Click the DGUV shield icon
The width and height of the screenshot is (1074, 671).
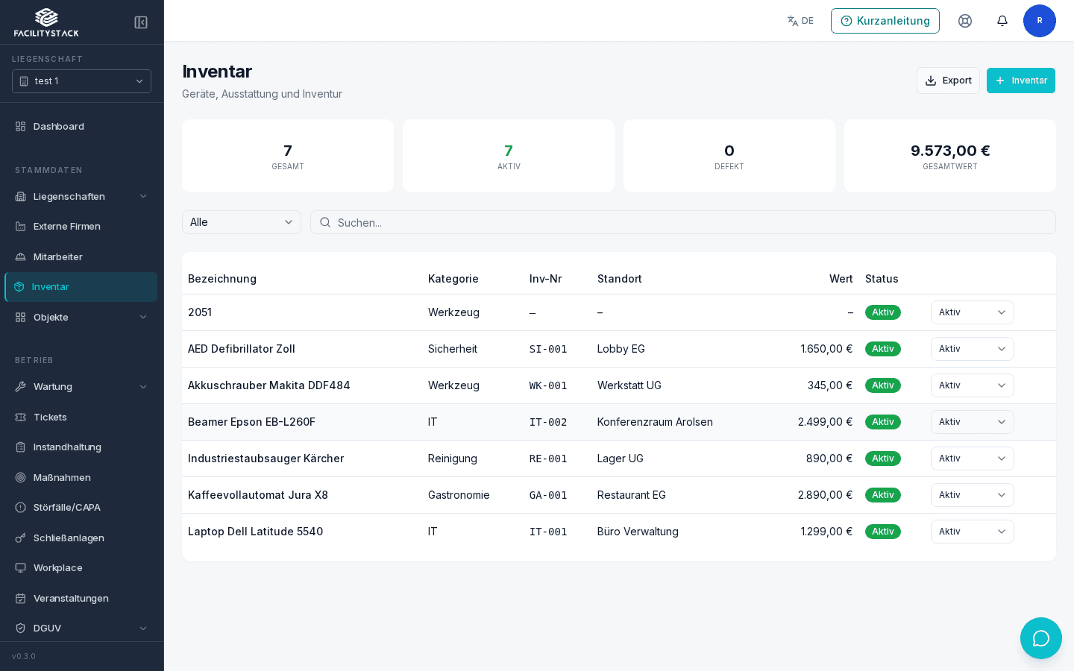click(x=21, y=629)
